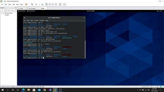Click the GNOME volume indicator
The width and height of the screenshot is (164, 92).
coord(158,11)
